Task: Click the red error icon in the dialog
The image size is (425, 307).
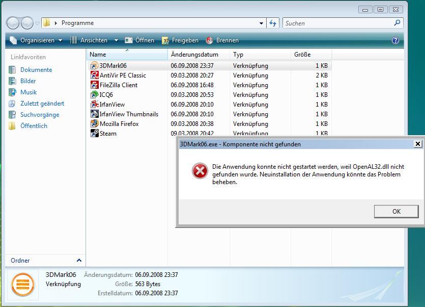Action: click(200, 171)
